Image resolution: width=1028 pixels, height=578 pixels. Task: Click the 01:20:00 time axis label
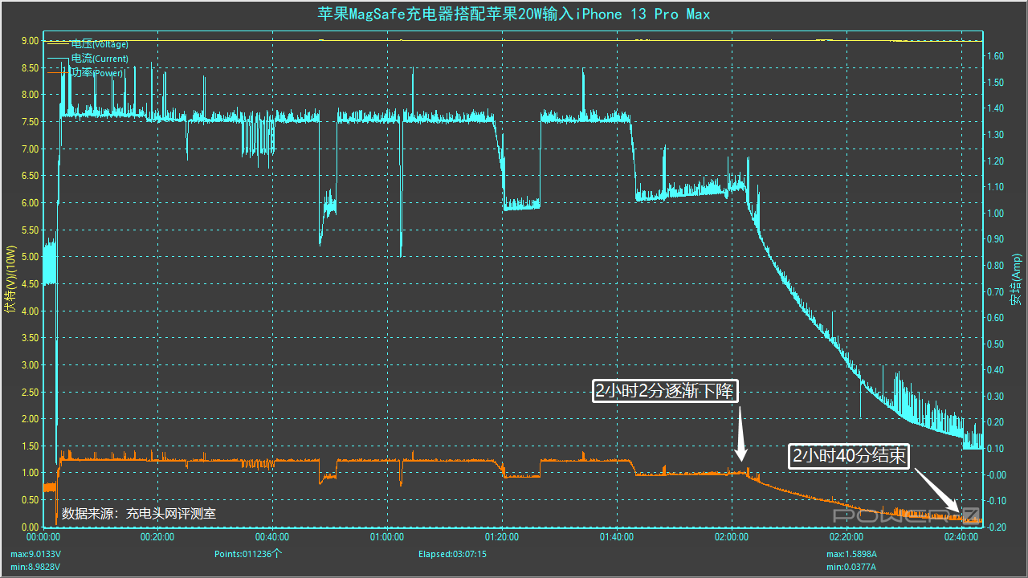click(502, 536)
